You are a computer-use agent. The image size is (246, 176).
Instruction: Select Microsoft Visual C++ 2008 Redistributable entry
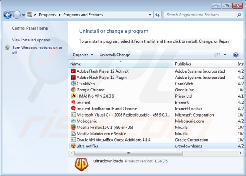point(123,115)
